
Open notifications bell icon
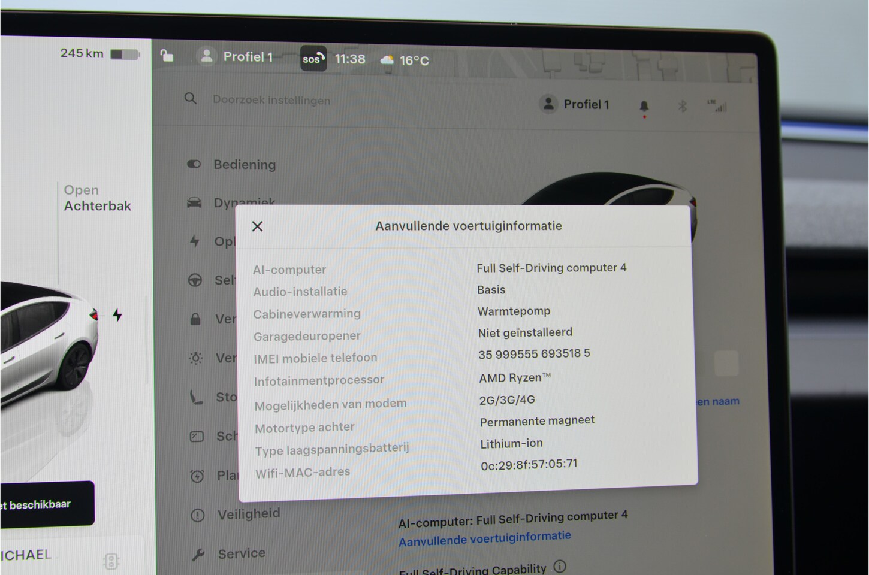pos(644,106)
